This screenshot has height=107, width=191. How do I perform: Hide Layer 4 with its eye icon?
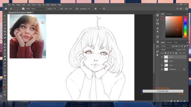[x=162, y=57]
